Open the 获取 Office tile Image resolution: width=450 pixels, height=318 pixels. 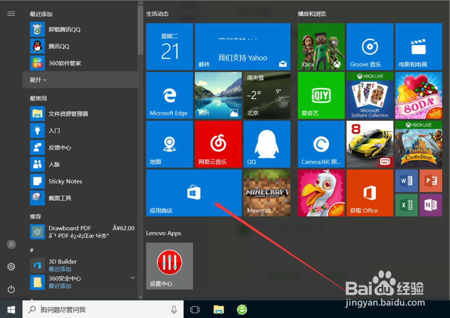pos(370,193)
